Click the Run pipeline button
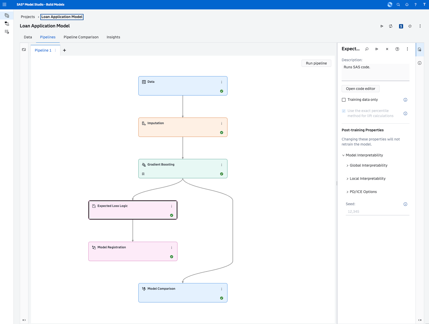The width and height of the screenshot is (429, 324). (x=316, y=63)
